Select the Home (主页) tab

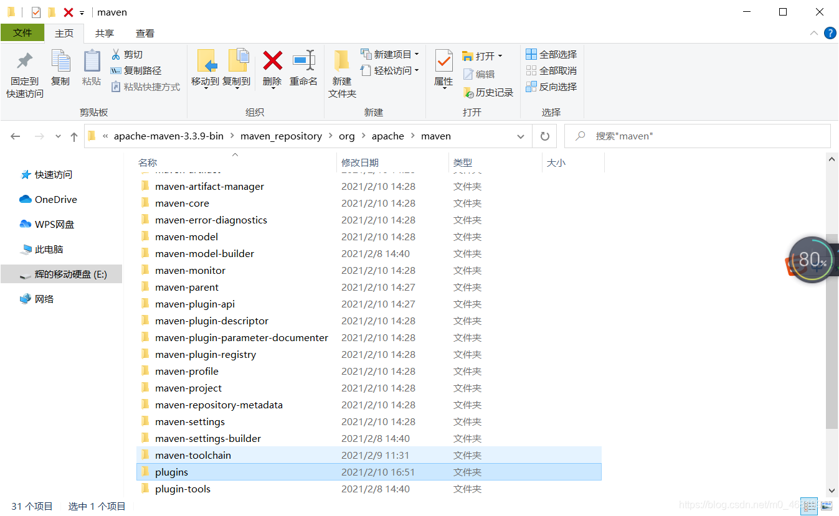tap(64, 33)
